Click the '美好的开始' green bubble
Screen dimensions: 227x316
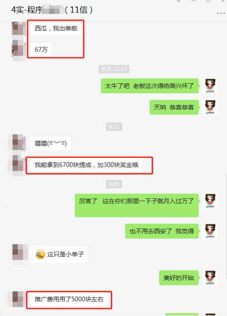coord(179,278)
